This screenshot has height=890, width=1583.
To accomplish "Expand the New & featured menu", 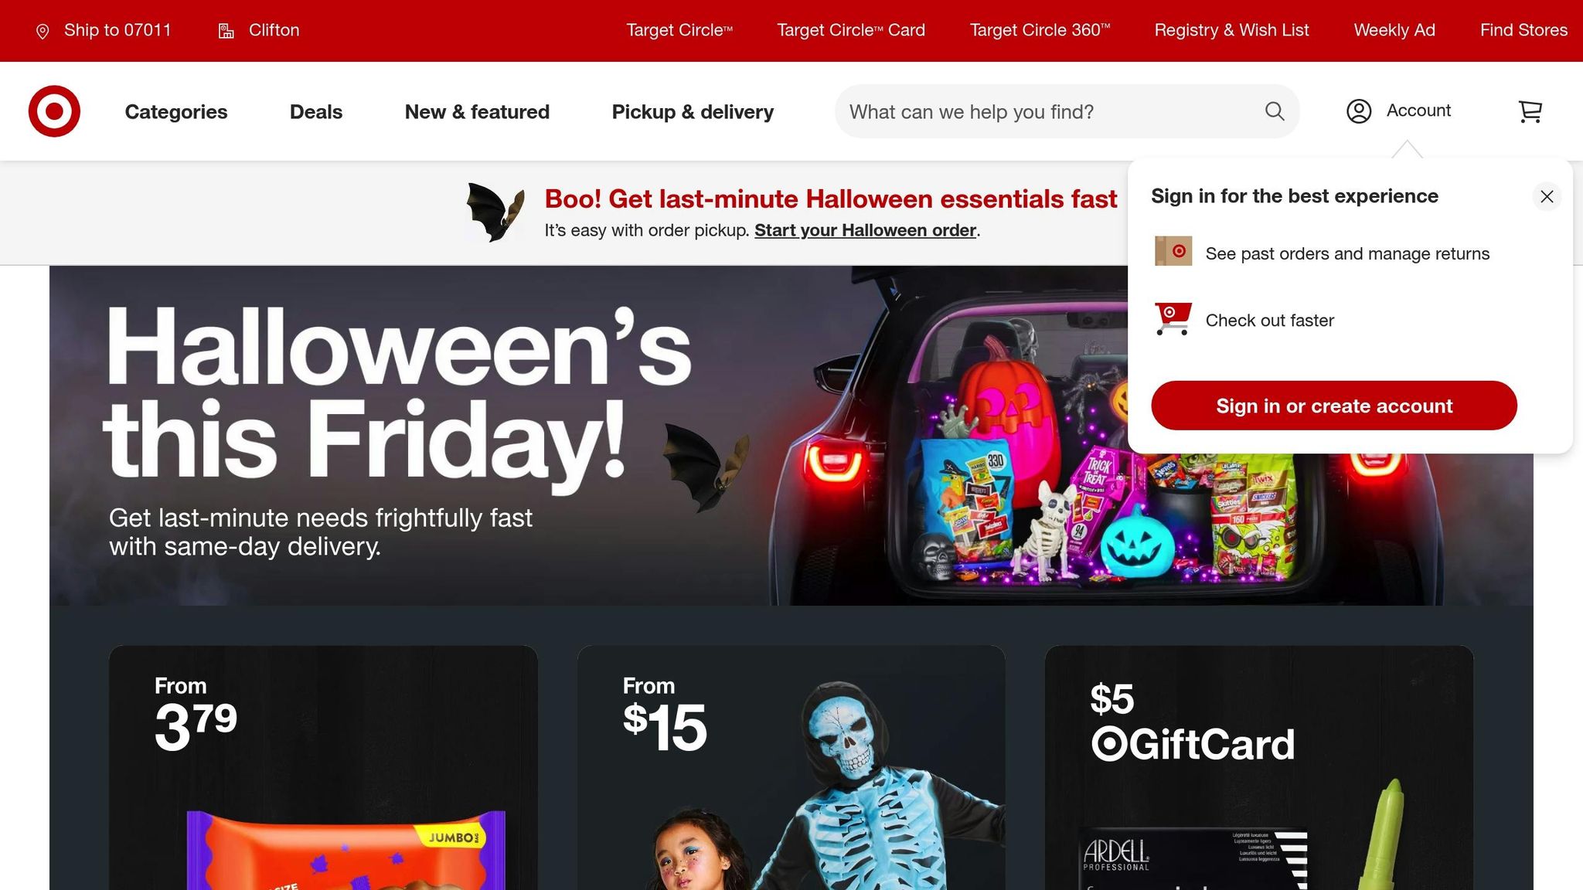I will click(477, 111).
